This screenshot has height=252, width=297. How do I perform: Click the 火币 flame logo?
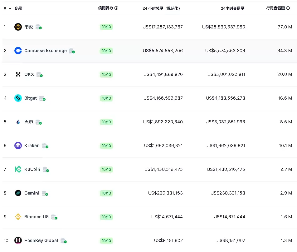18,122
